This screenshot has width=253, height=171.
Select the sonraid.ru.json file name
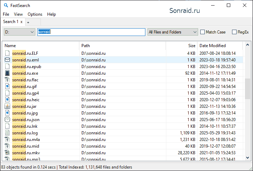pos(26,120)
